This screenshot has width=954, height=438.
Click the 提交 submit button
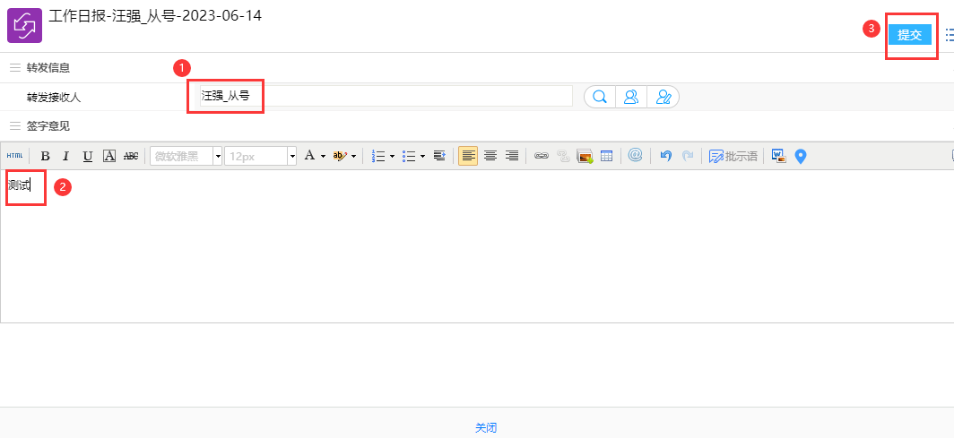tap(909, 35)
